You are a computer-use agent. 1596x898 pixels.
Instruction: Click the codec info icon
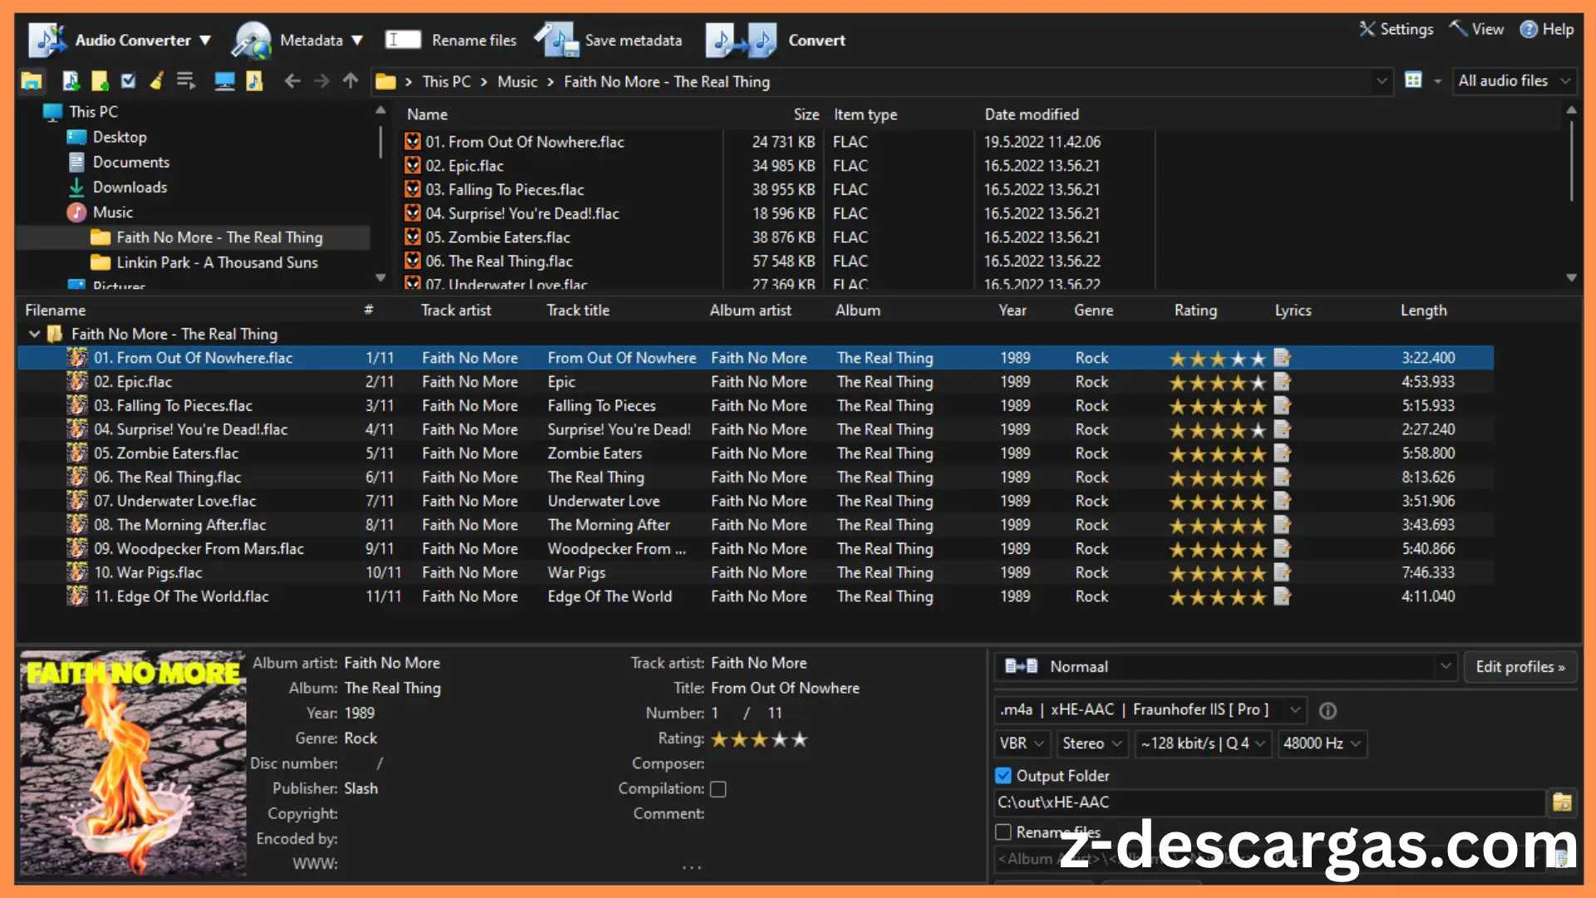[x=1328, y=711]
